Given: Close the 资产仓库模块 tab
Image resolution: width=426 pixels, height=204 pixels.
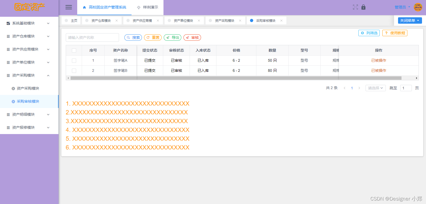Looking at the screenshot, I should (x=117, y=20).
